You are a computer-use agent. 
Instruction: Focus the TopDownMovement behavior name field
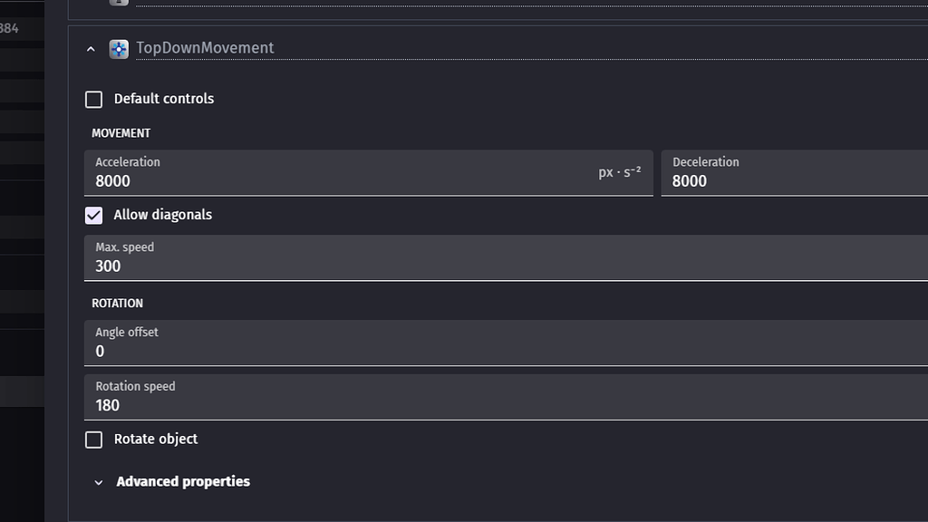point(526,48)
